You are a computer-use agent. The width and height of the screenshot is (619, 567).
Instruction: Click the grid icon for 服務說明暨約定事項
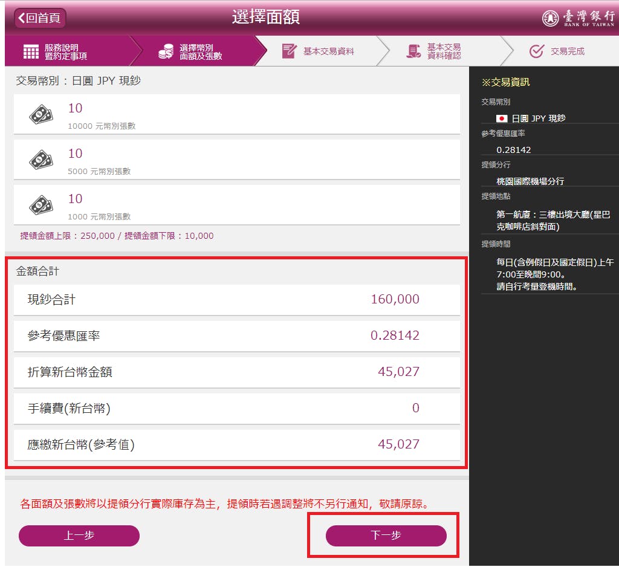click(31, 52)
